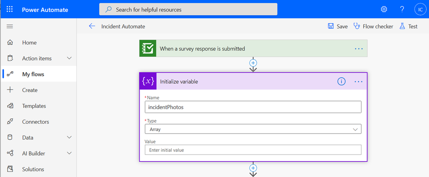Collapse the left navigation hamburger menu
Image resolution: width=429 pixels, height=177 pixels.
pos(9,27)
